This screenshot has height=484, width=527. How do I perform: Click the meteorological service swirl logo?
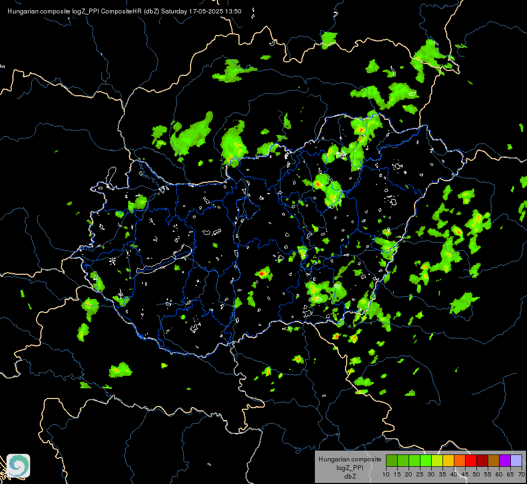coord(18,466)
